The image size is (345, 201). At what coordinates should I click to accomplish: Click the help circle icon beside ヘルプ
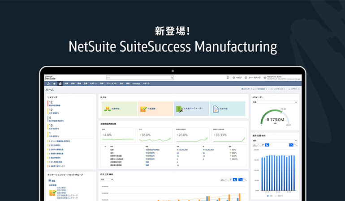(x=234, y=78)
